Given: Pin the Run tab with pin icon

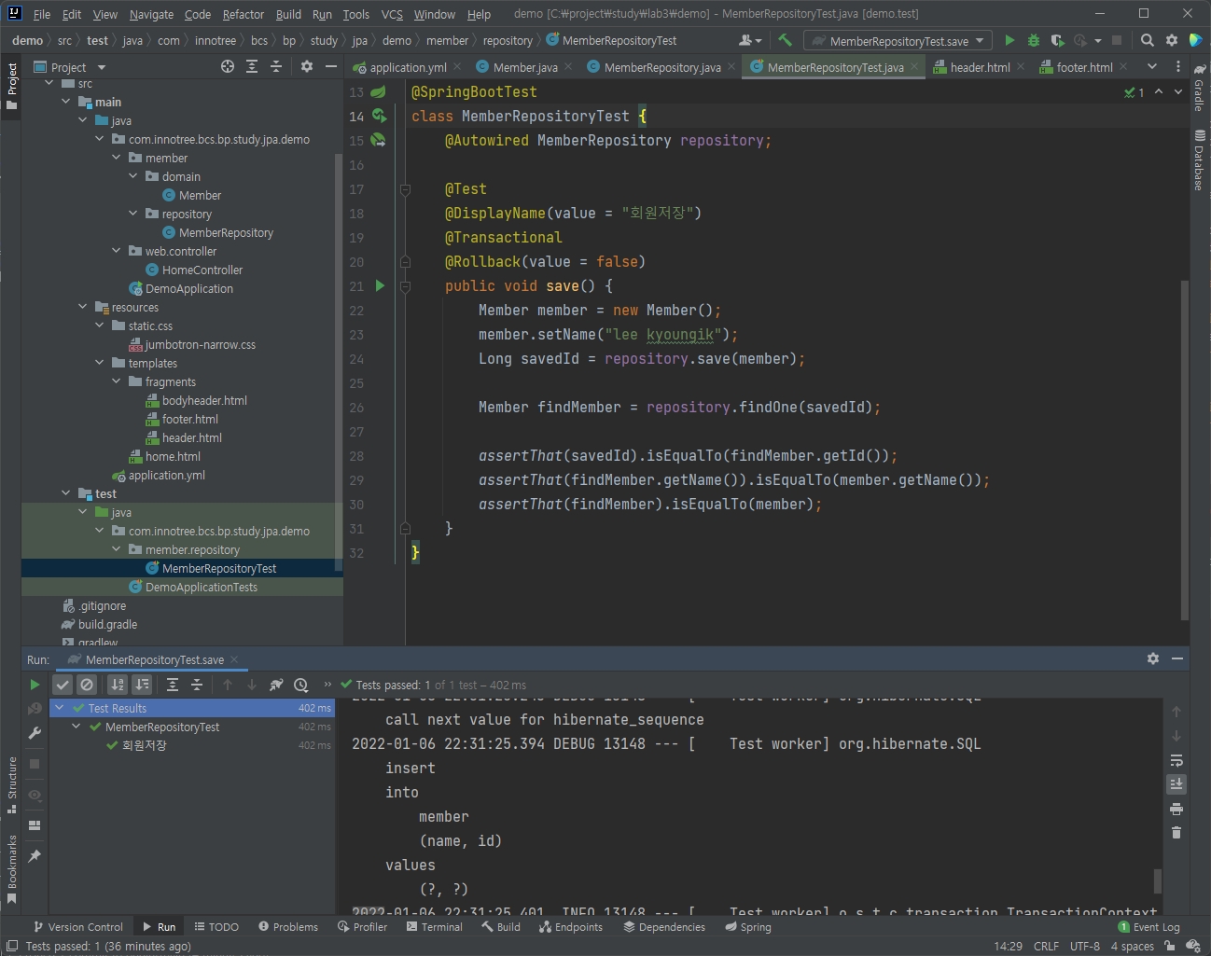Looking at the screenshot, I should coord(35,855).
